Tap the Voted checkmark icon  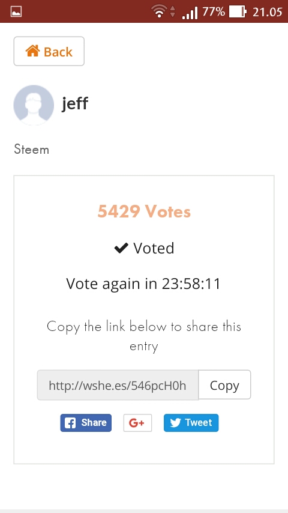(x=121, y=249)
